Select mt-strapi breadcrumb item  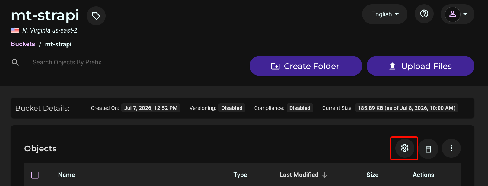point(58,44)
